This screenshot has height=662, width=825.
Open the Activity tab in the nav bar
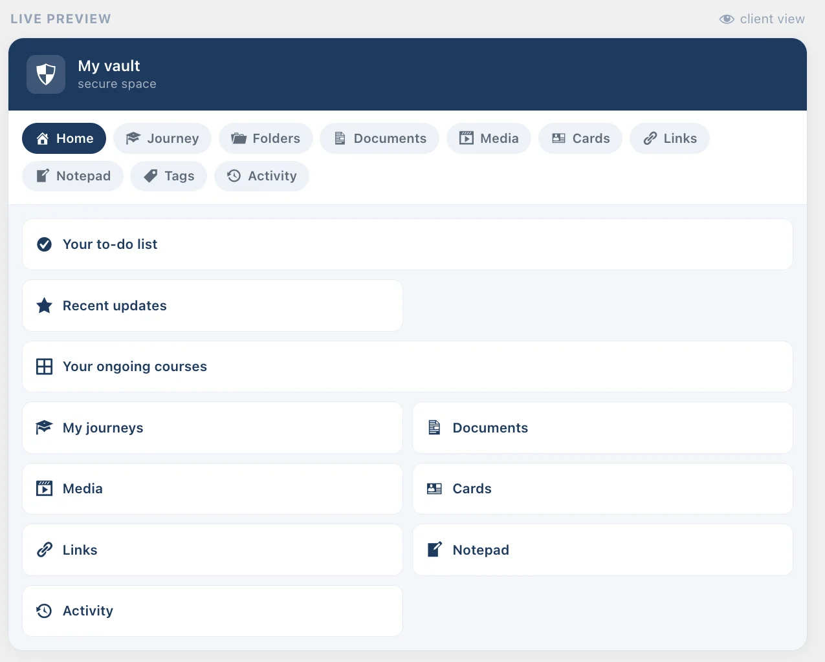click(x=261, y=176)
